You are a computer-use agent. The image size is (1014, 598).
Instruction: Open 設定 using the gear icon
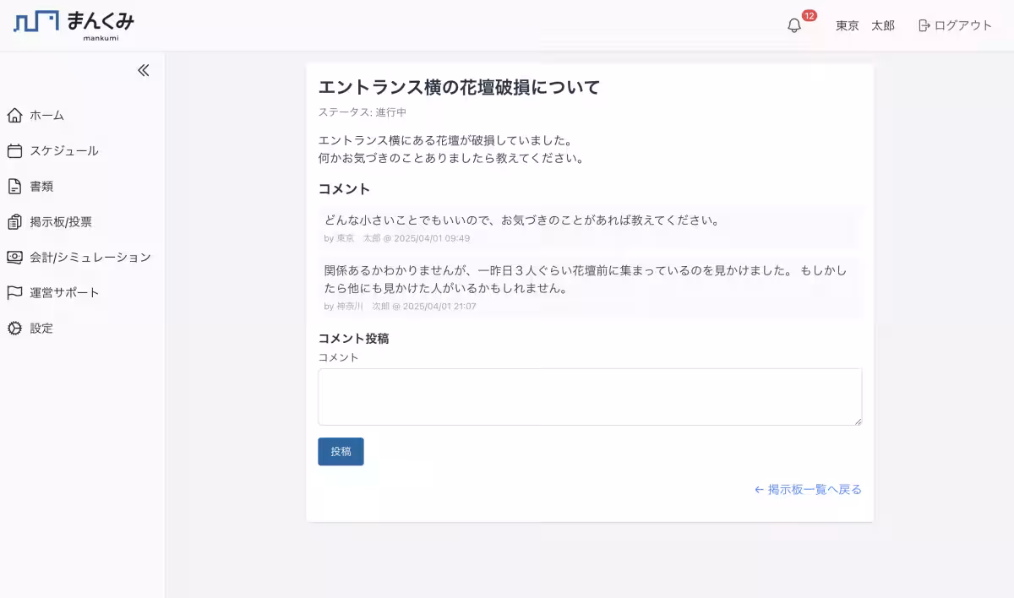(13, 329)
